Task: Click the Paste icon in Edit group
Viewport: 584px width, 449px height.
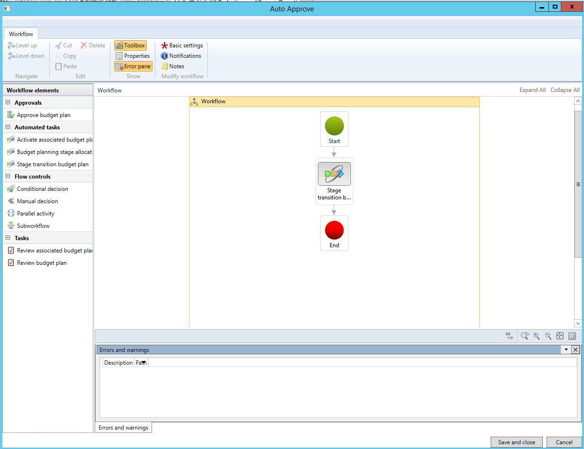Action: pos(58,66)
